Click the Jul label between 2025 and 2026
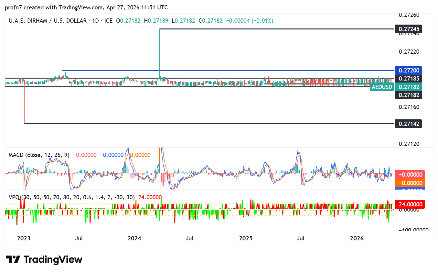The height and width of the screenshot is (274, 438). (301, 238)
